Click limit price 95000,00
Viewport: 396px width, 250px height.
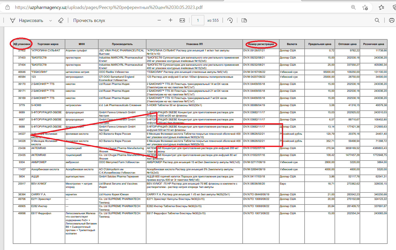coord(329,72)
